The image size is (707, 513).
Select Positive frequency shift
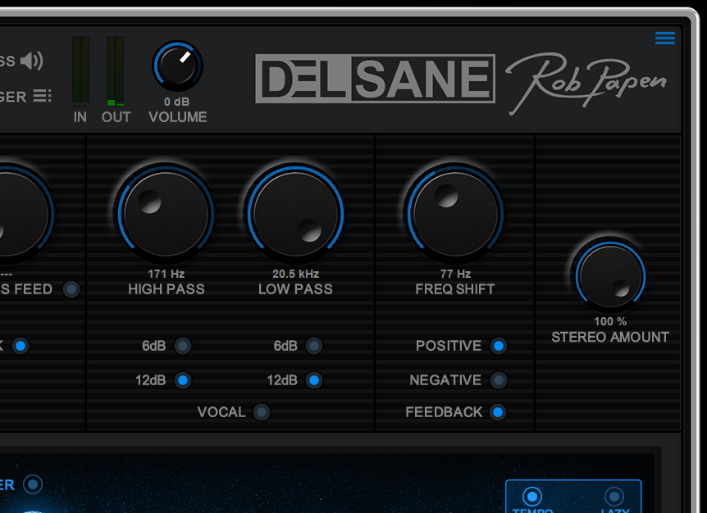coord(498,346)
